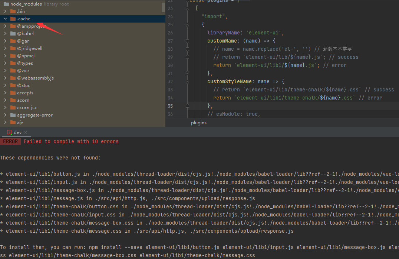Click the acorn-jsx folder icon

13,107
